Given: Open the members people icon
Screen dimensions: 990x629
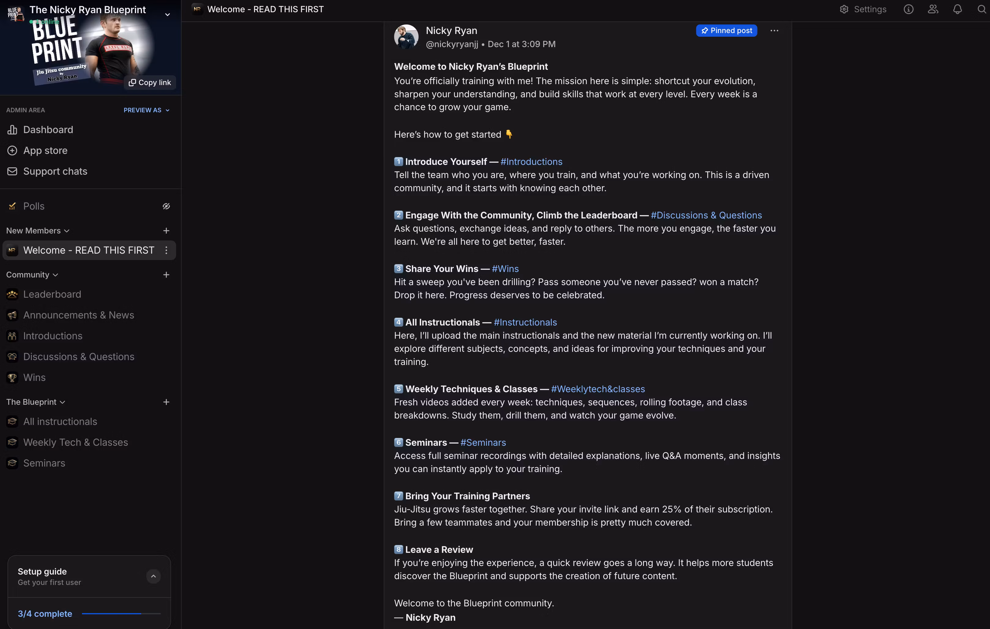Looking at the screenshot, I should pyautogui.click(x=933, y=9).
